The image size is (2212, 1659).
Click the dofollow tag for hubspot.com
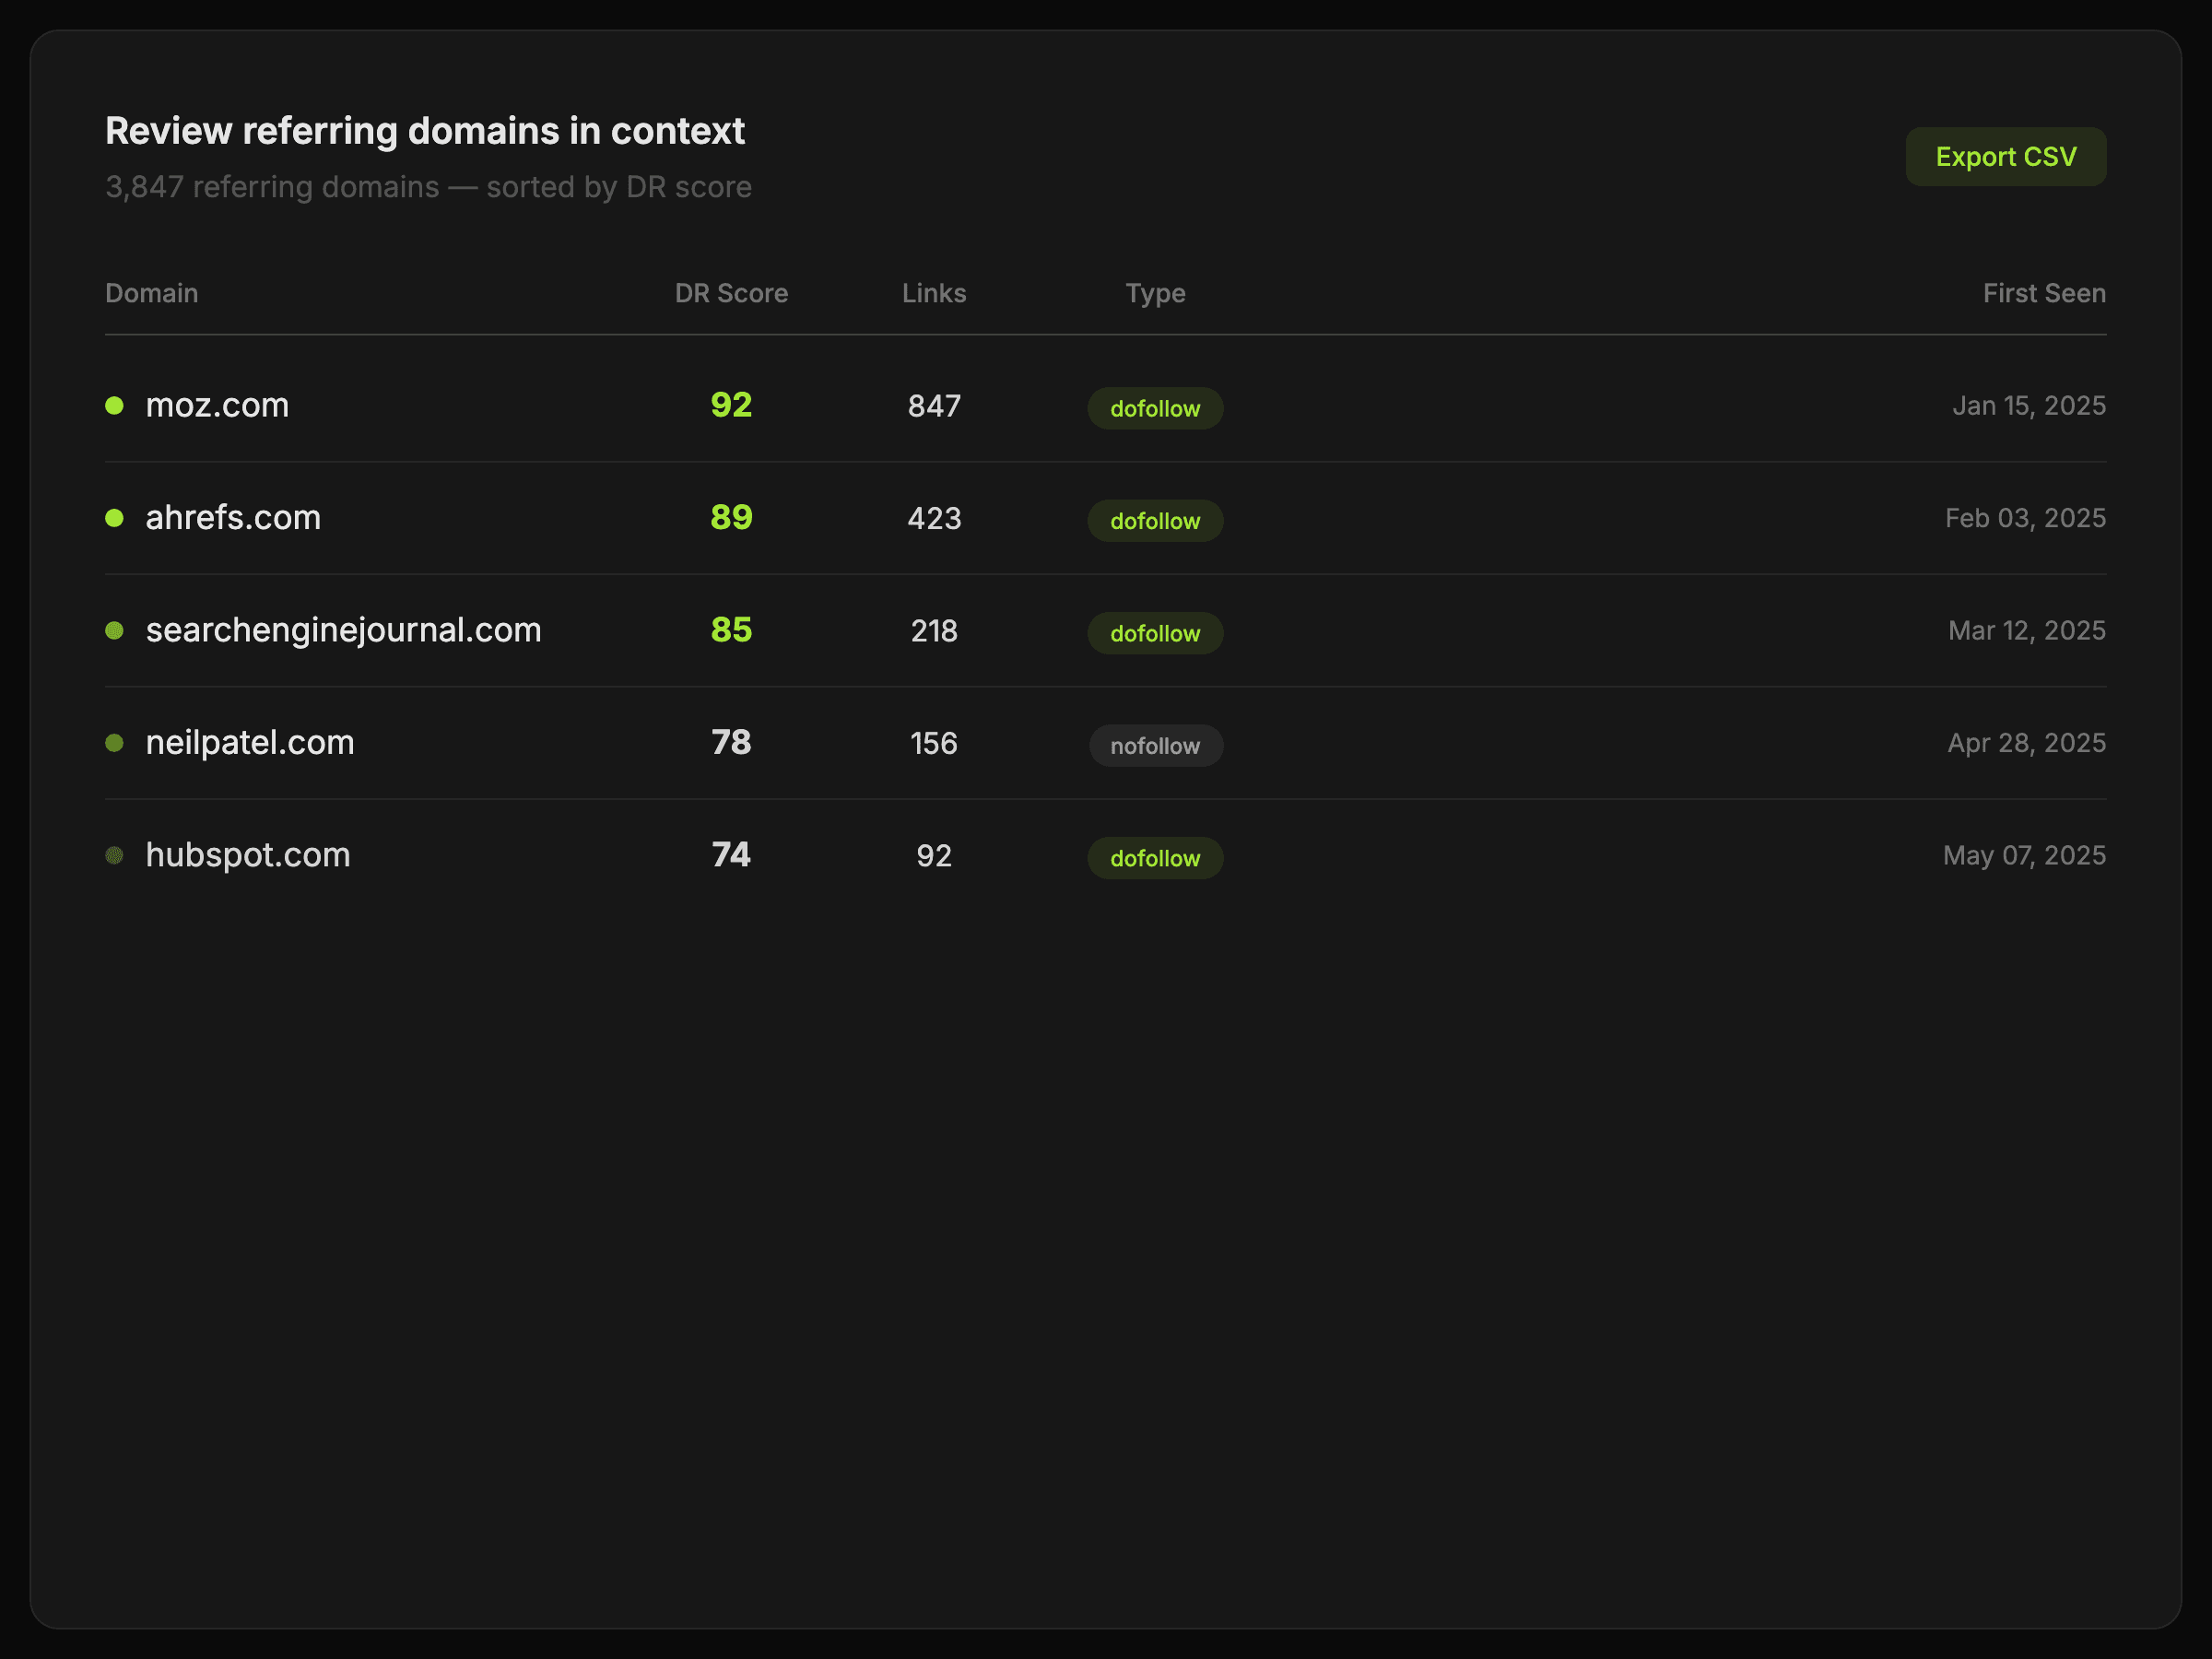pos(1155,858)
